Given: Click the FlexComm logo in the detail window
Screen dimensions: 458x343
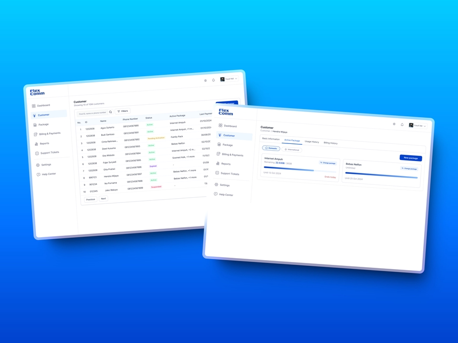Looking at the screenshot, I should 226,111.
